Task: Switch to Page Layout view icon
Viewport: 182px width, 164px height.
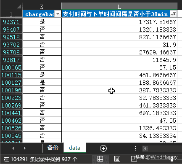Action: 117,159
